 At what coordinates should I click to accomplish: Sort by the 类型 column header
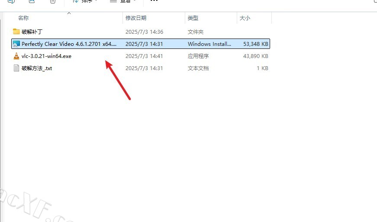tap(193, 18)
